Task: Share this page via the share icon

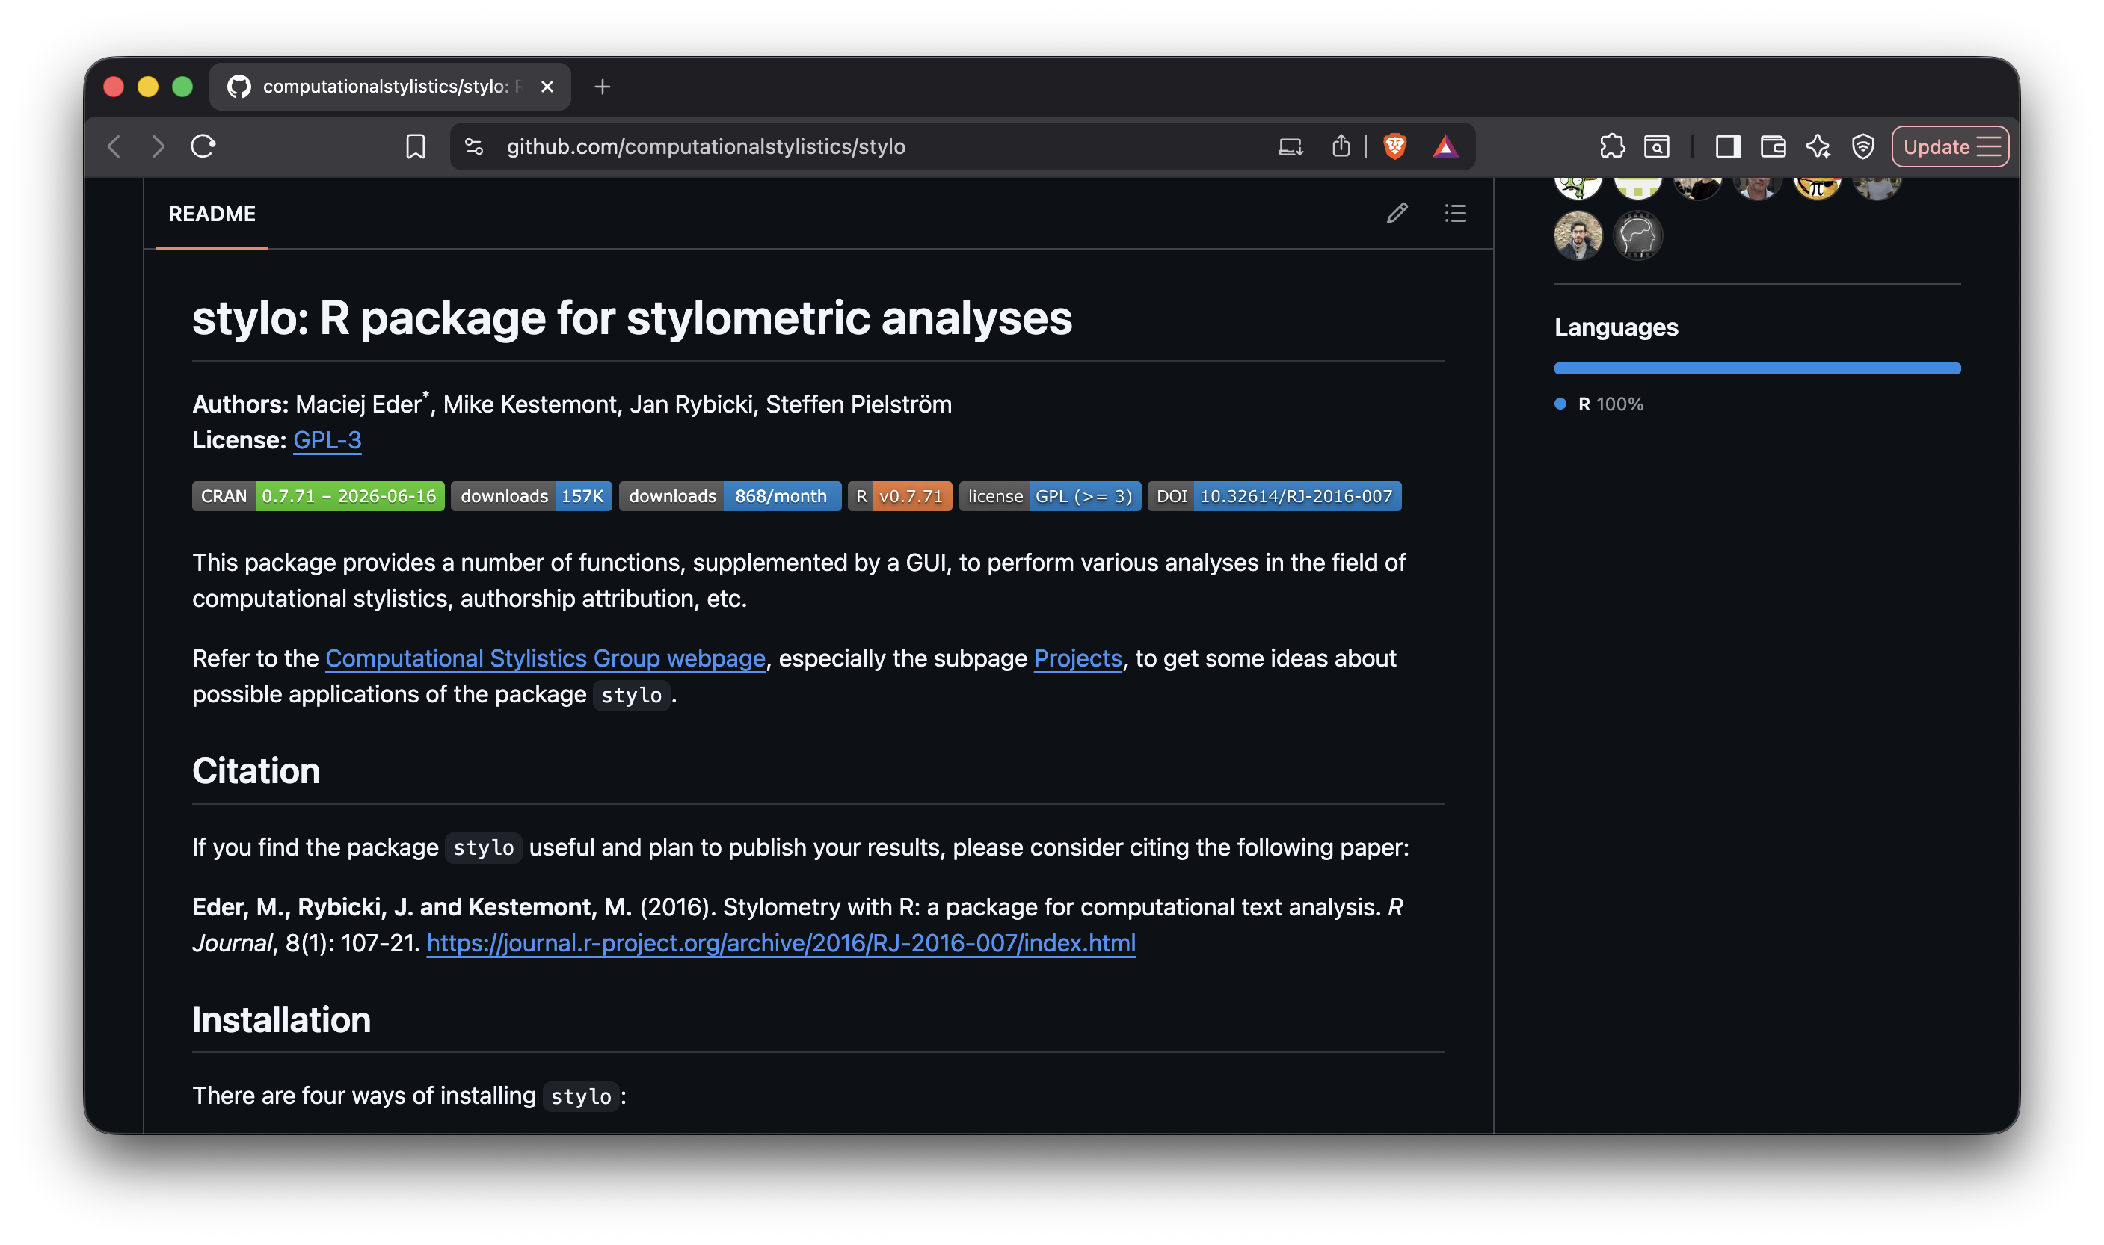Action: coord(1341,146)
